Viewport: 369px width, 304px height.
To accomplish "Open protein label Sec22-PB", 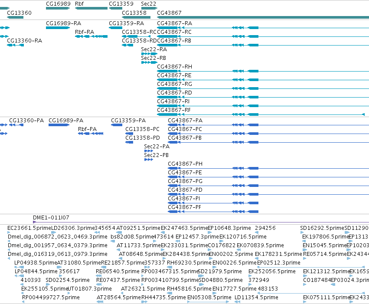I will pos(156,156).
